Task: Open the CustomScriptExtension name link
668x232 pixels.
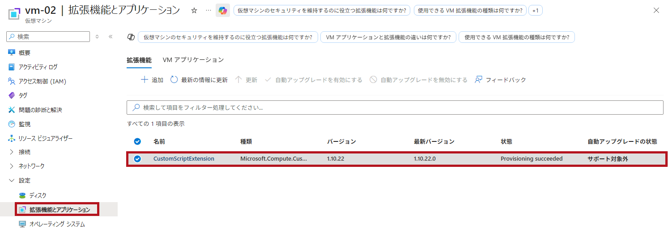Action: click(x=184, y=158)
